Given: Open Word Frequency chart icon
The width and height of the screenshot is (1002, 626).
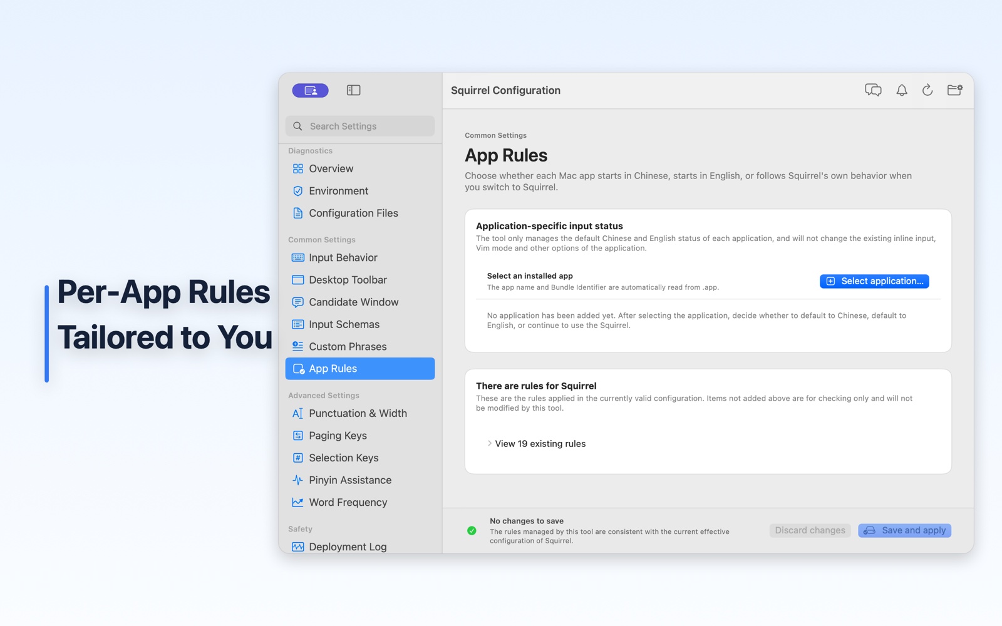Looking at the screenshot, I should [297, 502].
